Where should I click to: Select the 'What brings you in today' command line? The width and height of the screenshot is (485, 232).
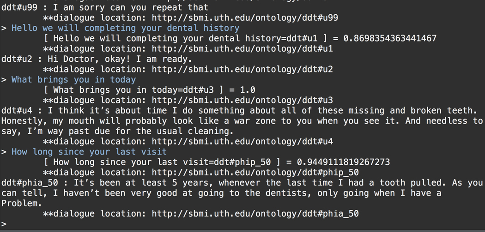pyautogui.click(x=73, y=80)
